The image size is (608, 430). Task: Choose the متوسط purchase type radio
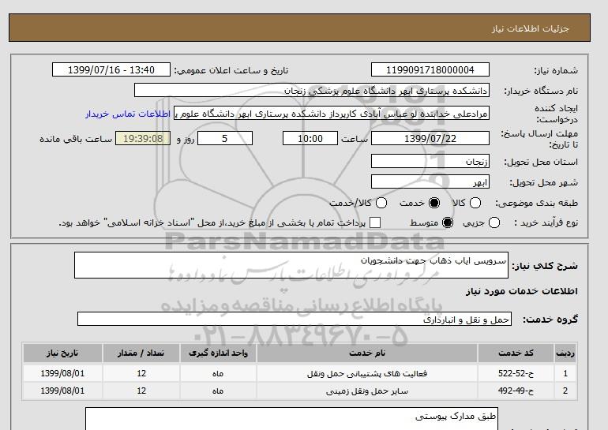coord(448,222)
